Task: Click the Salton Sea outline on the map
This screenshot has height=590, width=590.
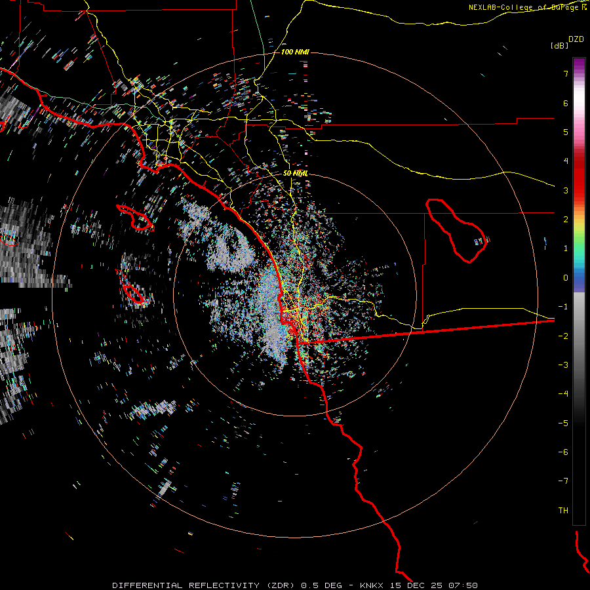Action: (x=456, y=231)
